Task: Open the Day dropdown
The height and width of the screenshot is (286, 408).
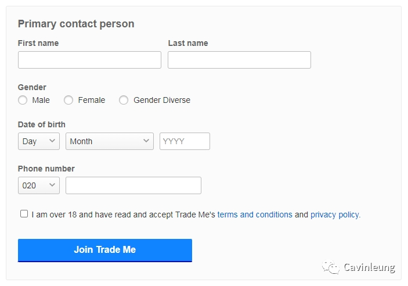Action: point(39,141)
